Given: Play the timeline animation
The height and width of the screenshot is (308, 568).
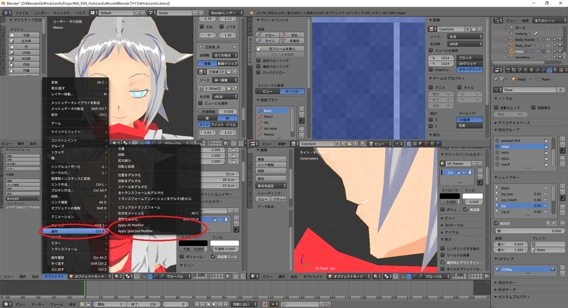Looking at the screenshot, I should (214, 304).
